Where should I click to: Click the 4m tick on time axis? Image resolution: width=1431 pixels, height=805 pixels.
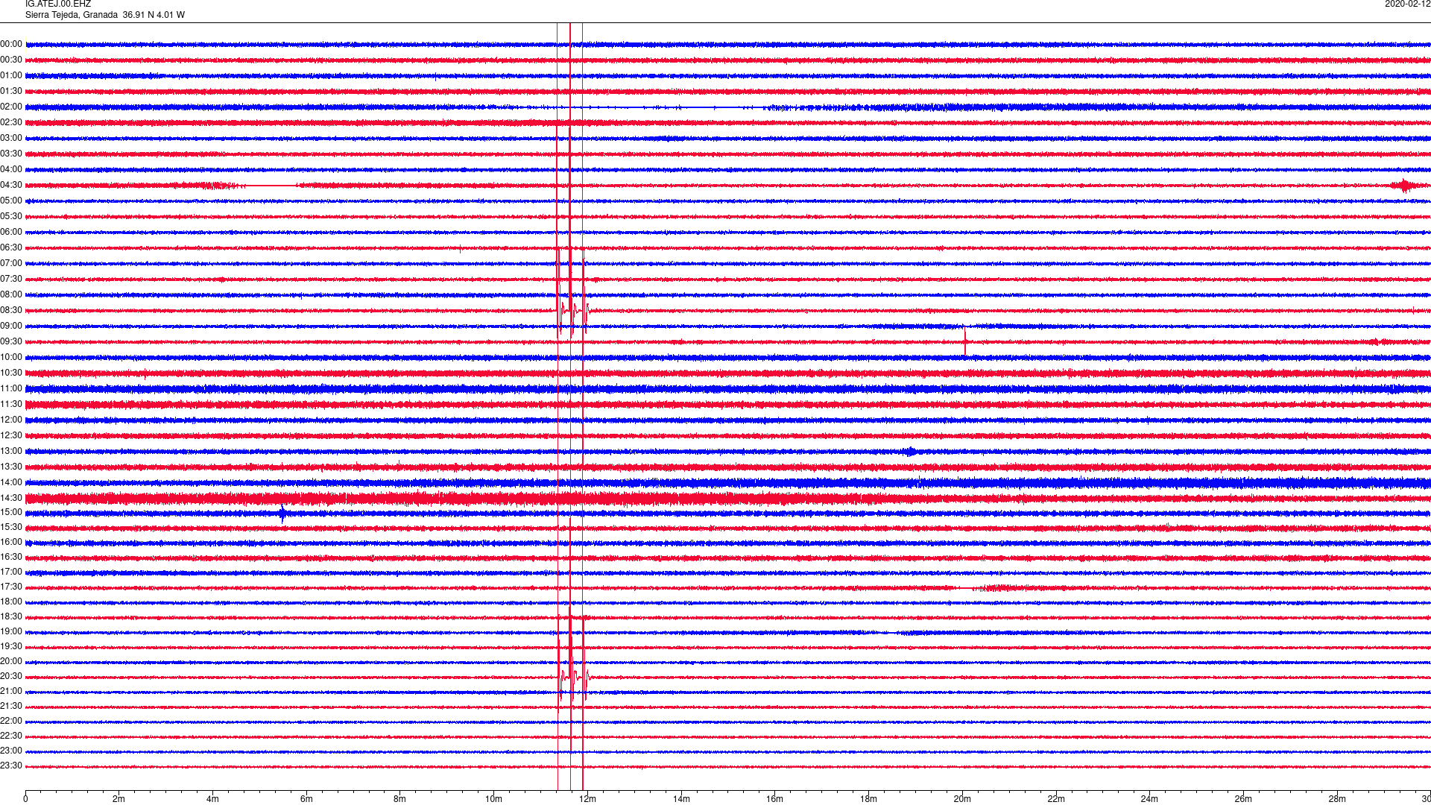point(212,799)
